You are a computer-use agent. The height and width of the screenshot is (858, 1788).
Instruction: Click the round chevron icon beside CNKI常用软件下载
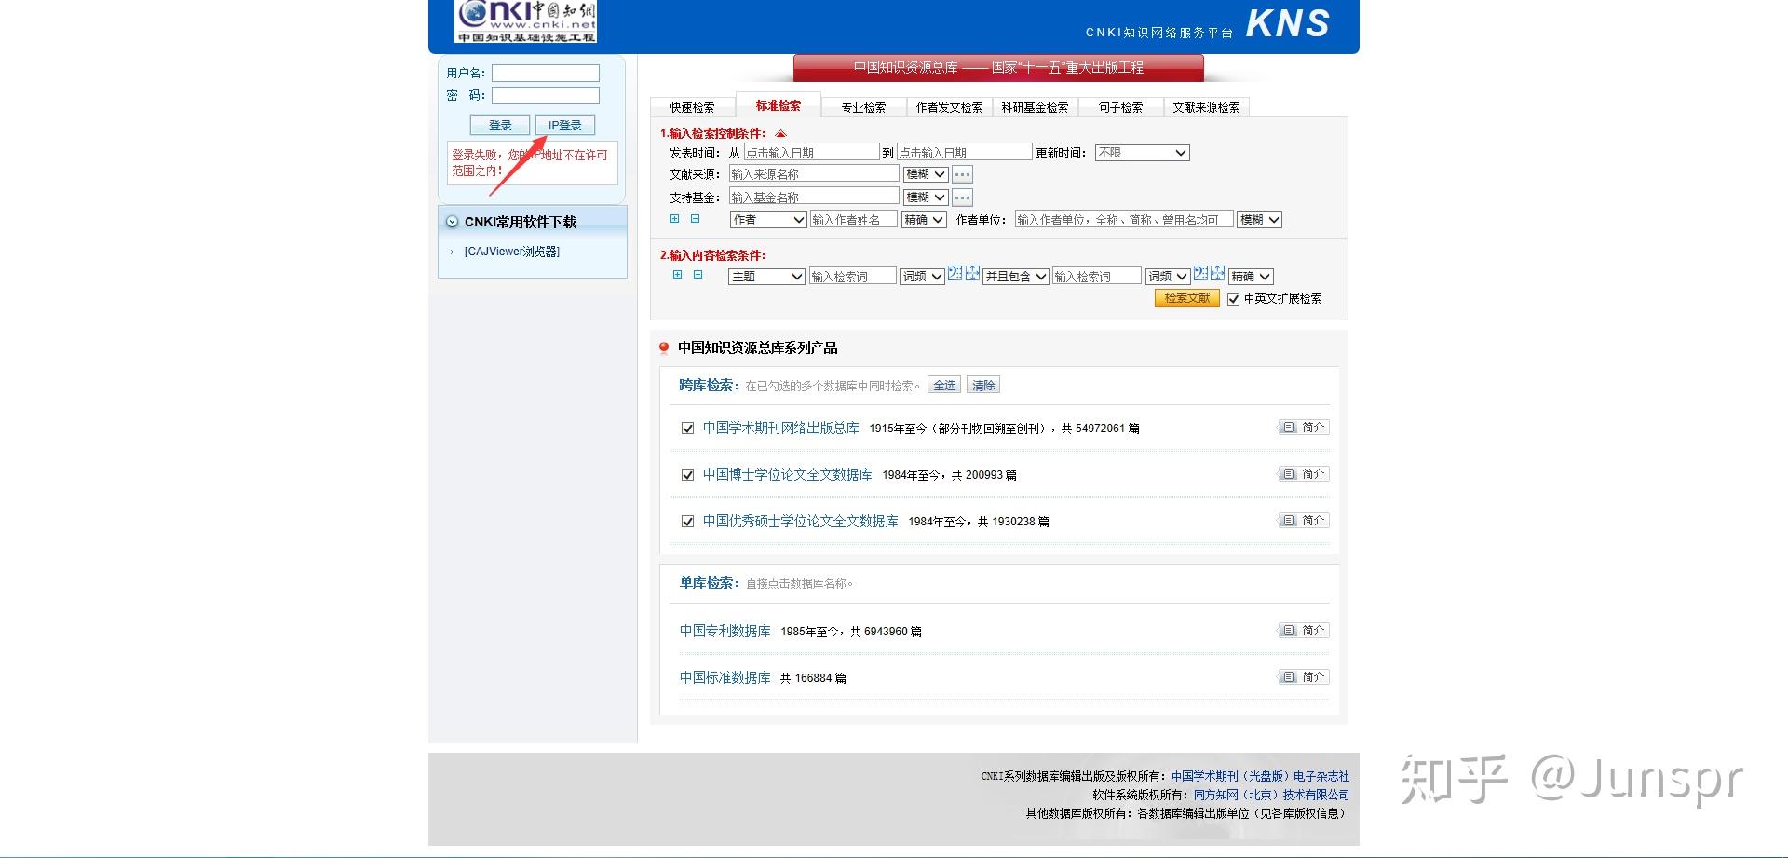453,222
